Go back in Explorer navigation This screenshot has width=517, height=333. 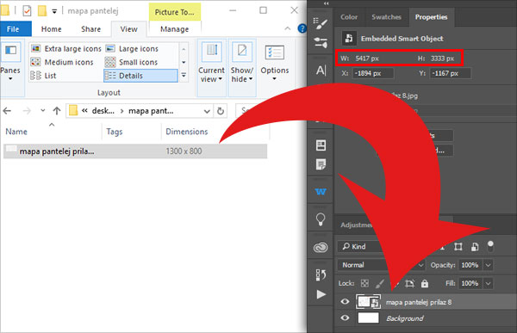[x=7, y=111]
